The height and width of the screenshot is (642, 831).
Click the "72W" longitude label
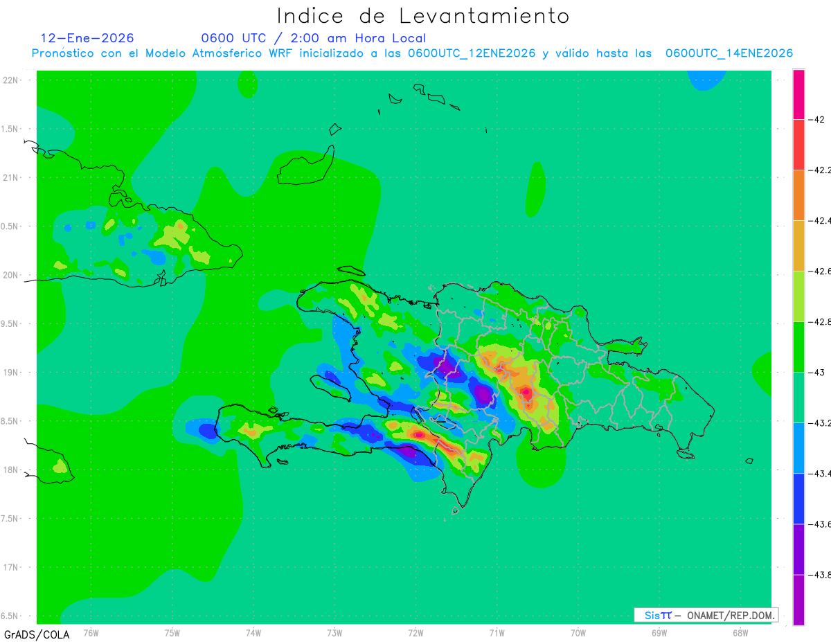[x=415, y=632]
